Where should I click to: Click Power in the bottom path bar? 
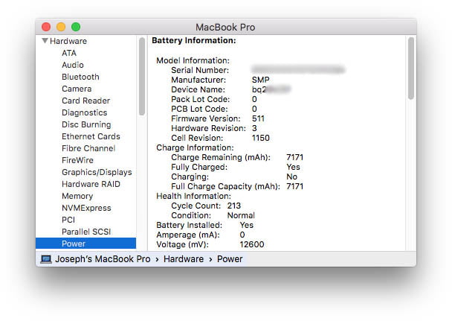coord(230,259)
